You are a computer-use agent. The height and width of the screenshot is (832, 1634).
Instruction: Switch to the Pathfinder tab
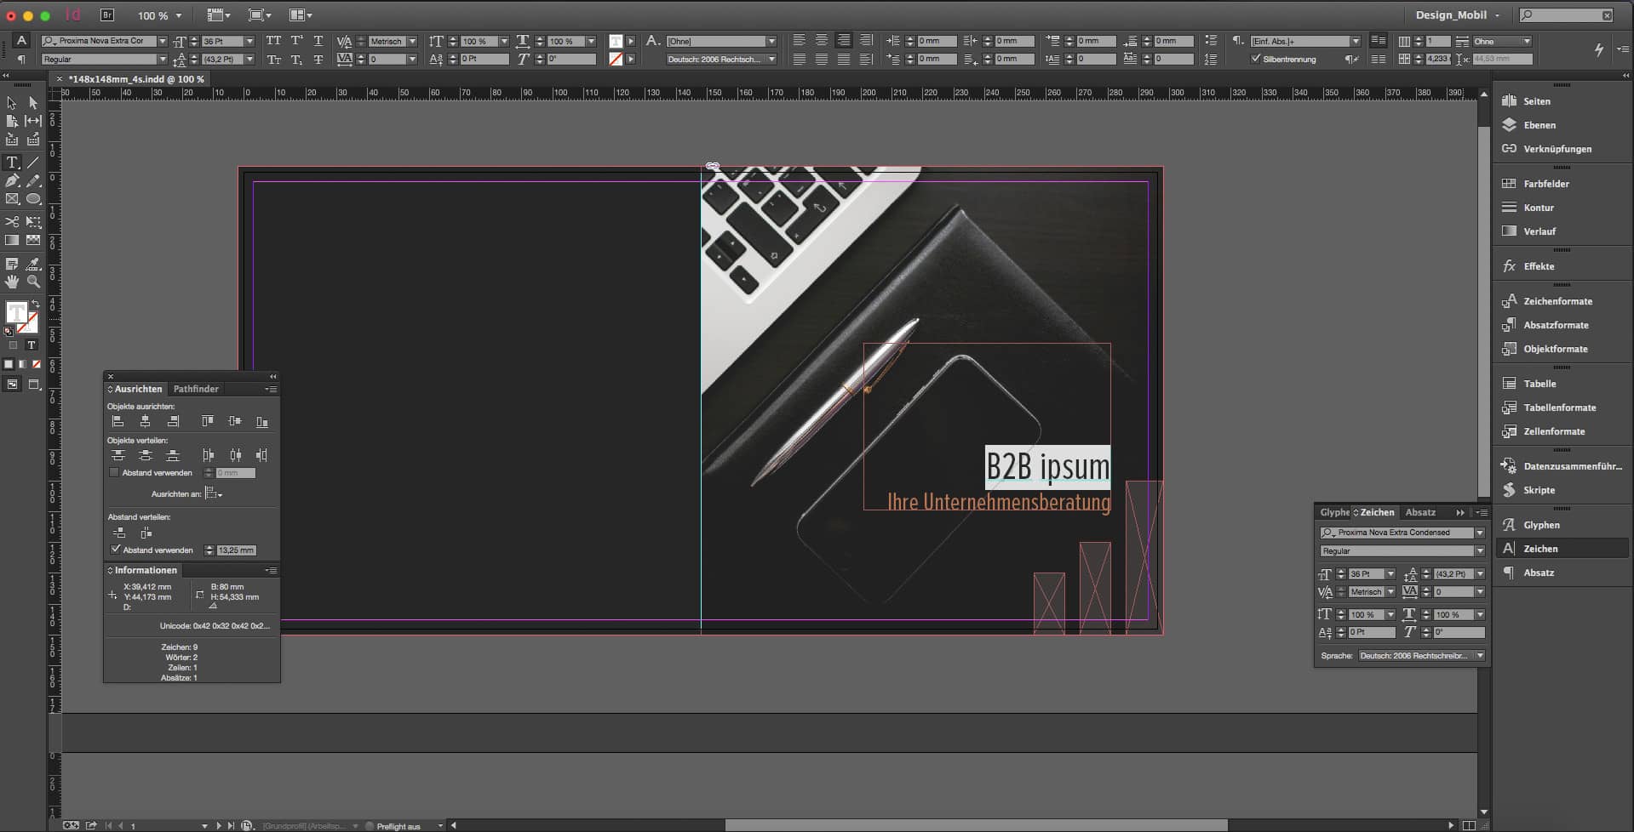(x=196, y=389)
